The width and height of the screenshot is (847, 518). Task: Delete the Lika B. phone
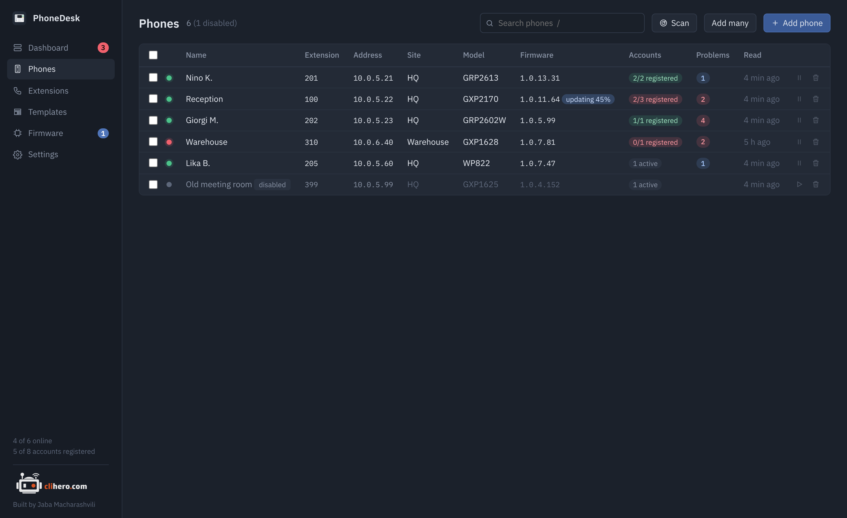click(x=816, y=163)
